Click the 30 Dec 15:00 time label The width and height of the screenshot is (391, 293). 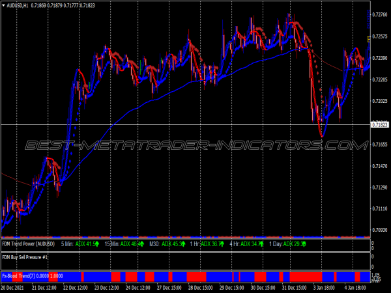coord(263,288)
